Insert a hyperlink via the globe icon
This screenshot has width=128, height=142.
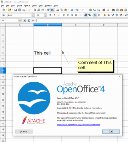click(x=90, y=10)
